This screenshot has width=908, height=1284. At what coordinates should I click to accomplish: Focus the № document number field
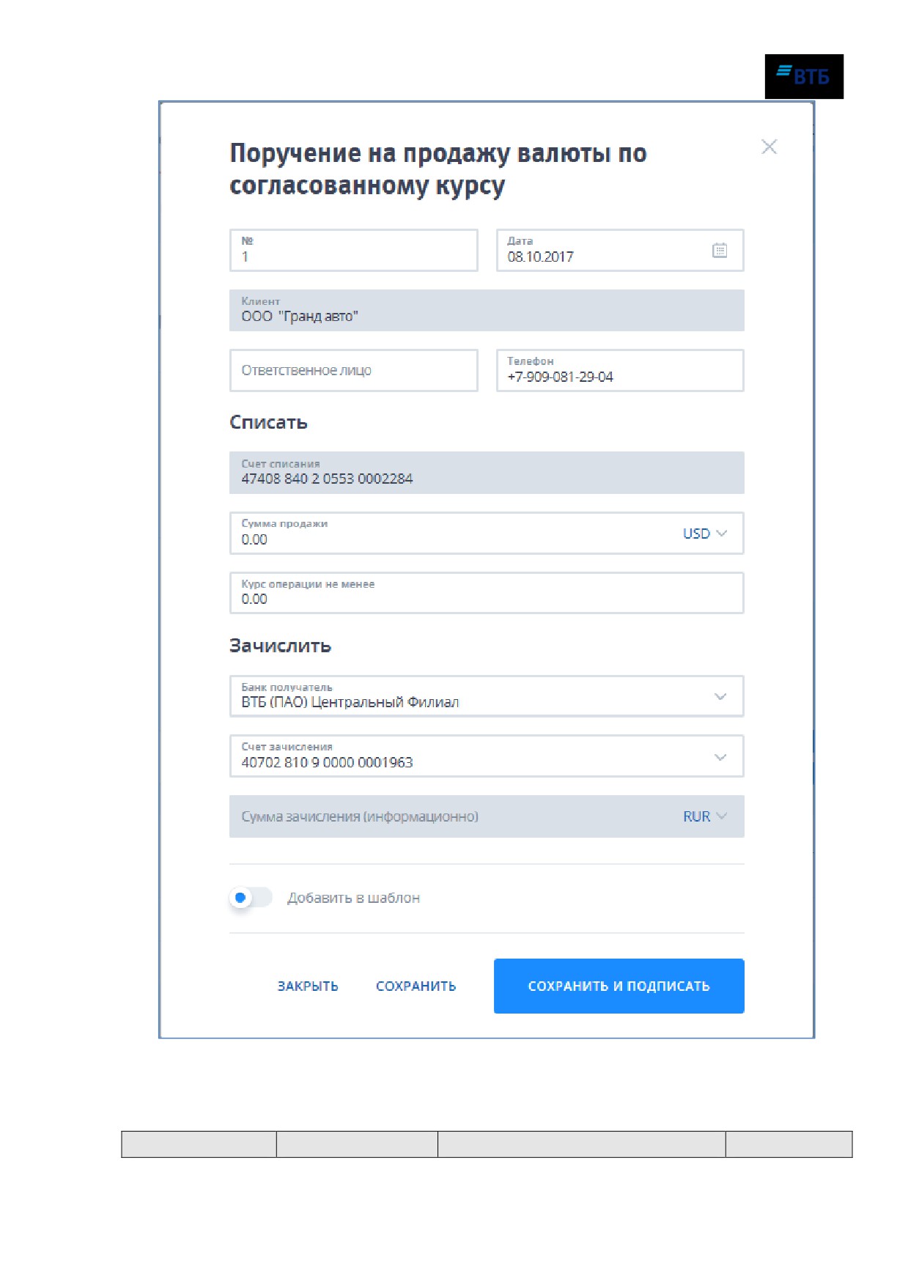(353, 251)
